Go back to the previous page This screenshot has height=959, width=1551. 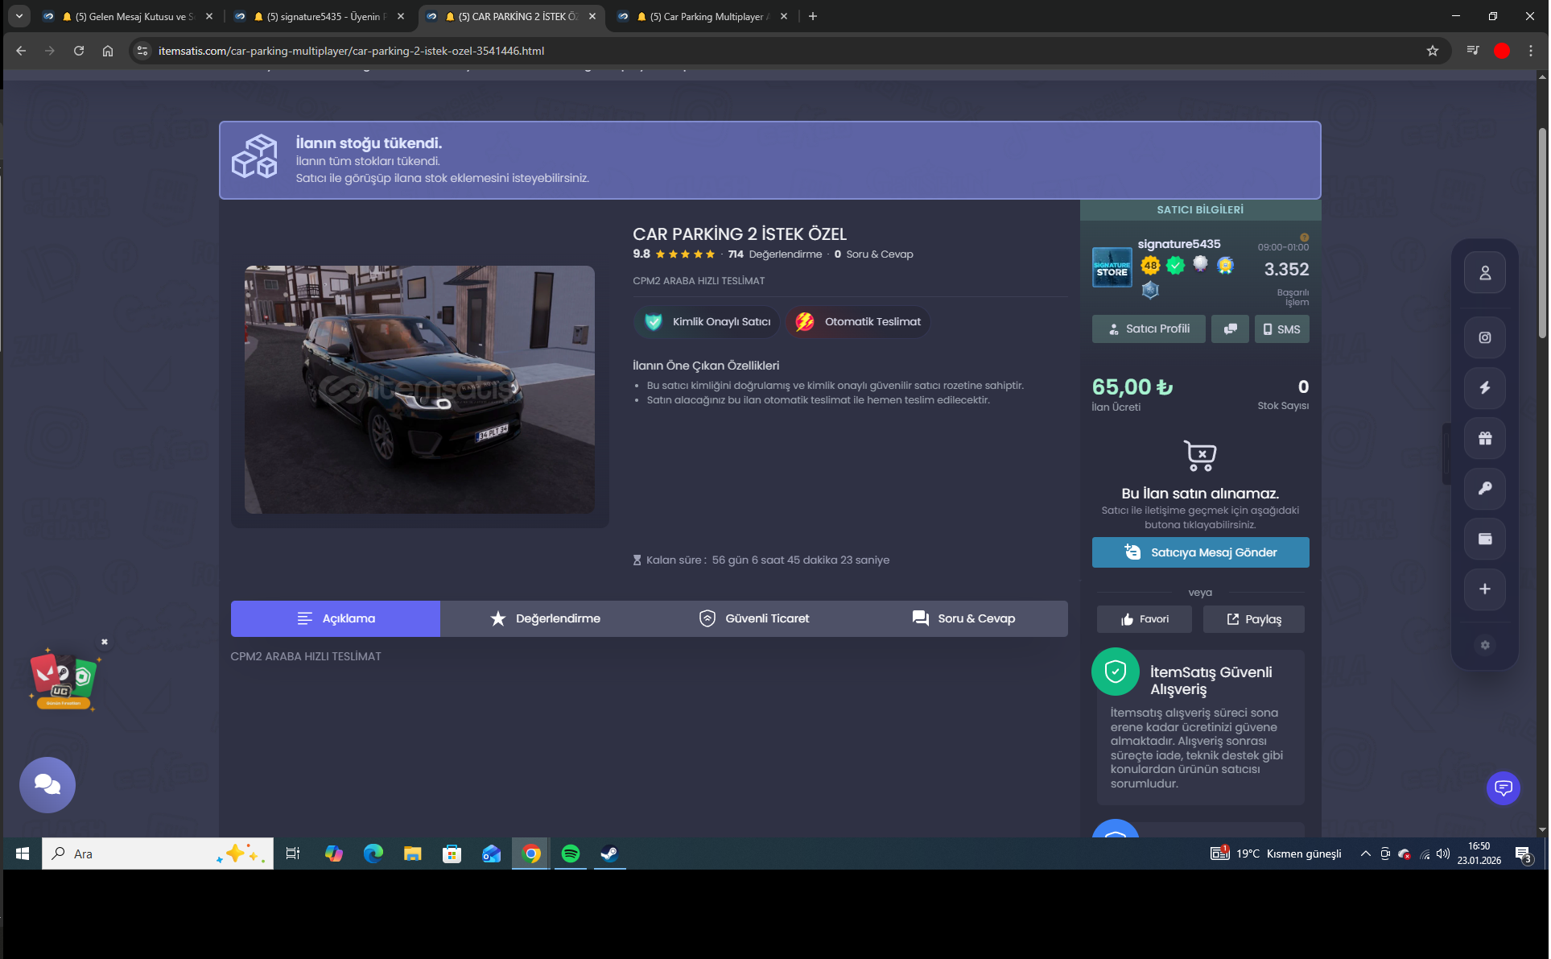click(x=21, y=51)
